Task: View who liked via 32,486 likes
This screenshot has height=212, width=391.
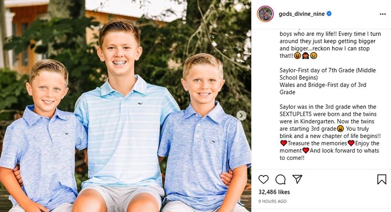Action: tap(274, 192)
